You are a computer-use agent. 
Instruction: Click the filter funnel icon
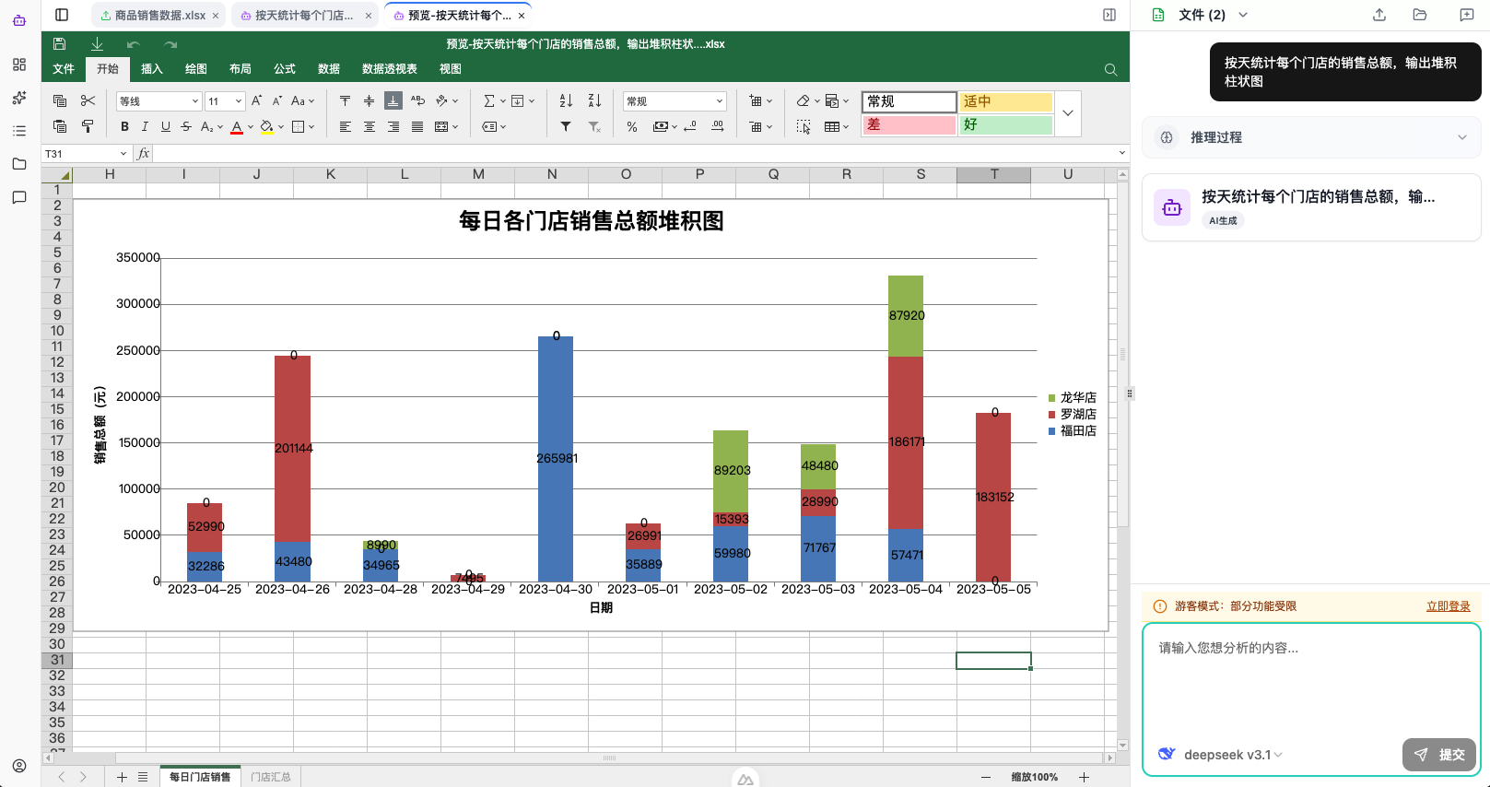[x=566, y=126]
